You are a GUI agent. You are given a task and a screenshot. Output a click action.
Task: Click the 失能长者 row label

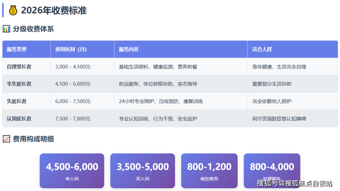tap(17, 101)
